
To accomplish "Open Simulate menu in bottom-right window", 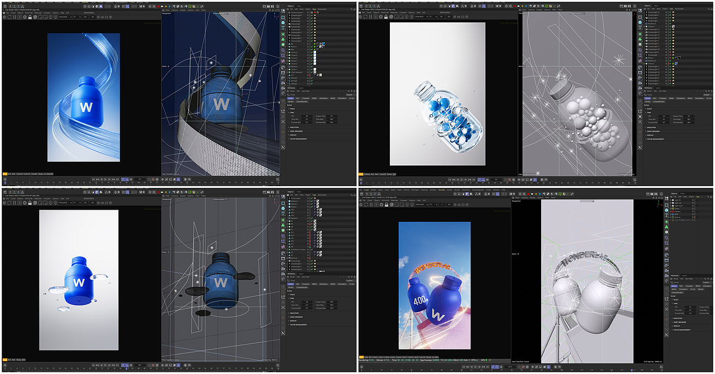I will coord(441,190).
